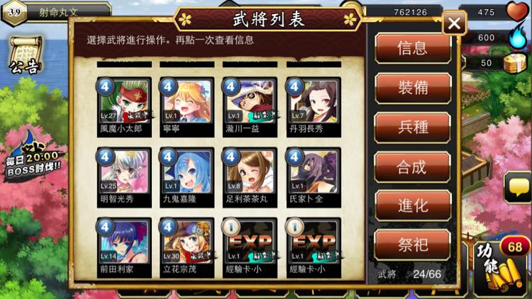Choose the first 經驗卡·小 EXP card

point(250,247)
